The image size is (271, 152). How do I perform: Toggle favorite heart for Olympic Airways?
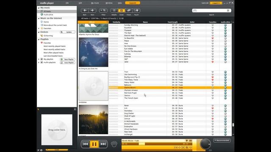coord(213,90)
